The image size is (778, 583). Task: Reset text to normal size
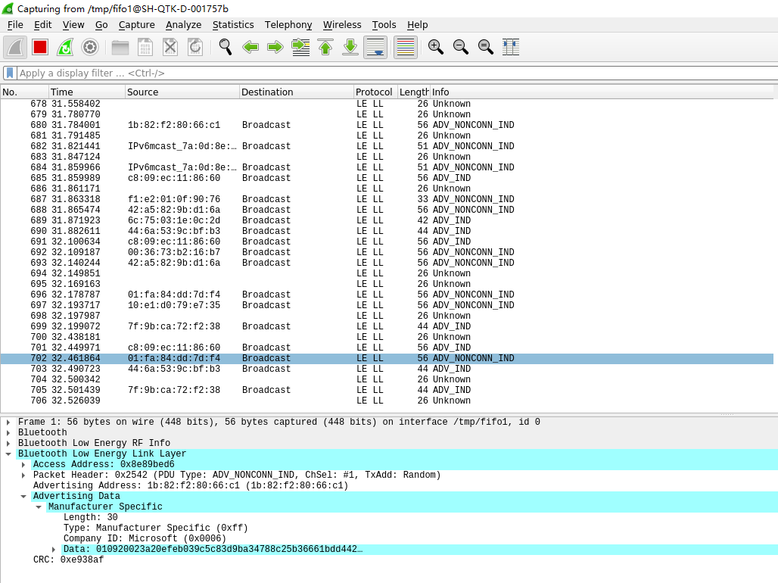tap(486, 47)
